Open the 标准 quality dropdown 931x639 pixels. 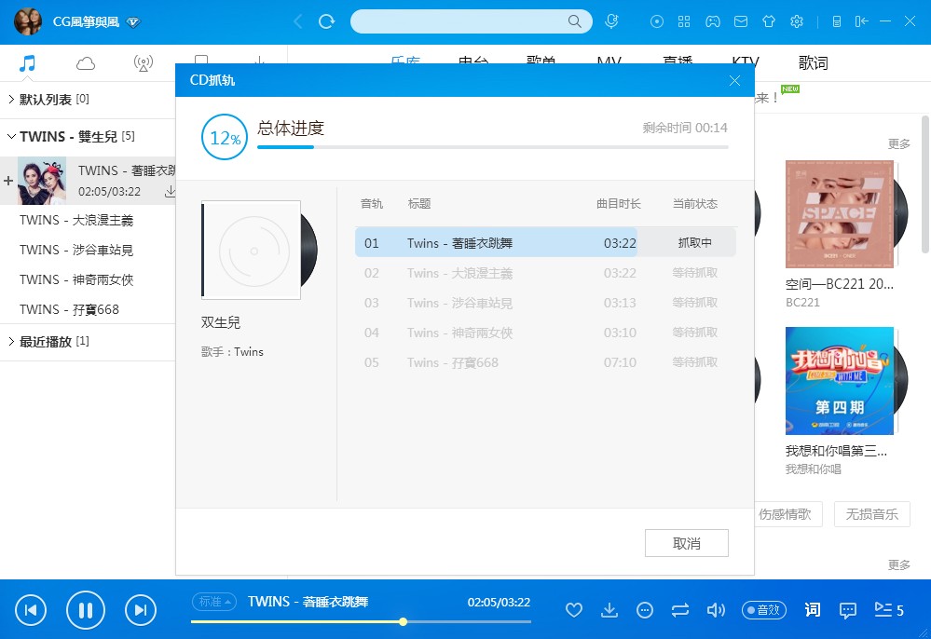coord(214,602)
